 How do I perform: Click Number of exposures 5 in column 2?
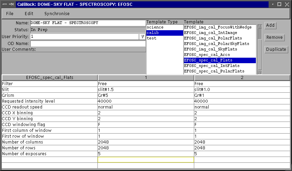coord(242,154)
